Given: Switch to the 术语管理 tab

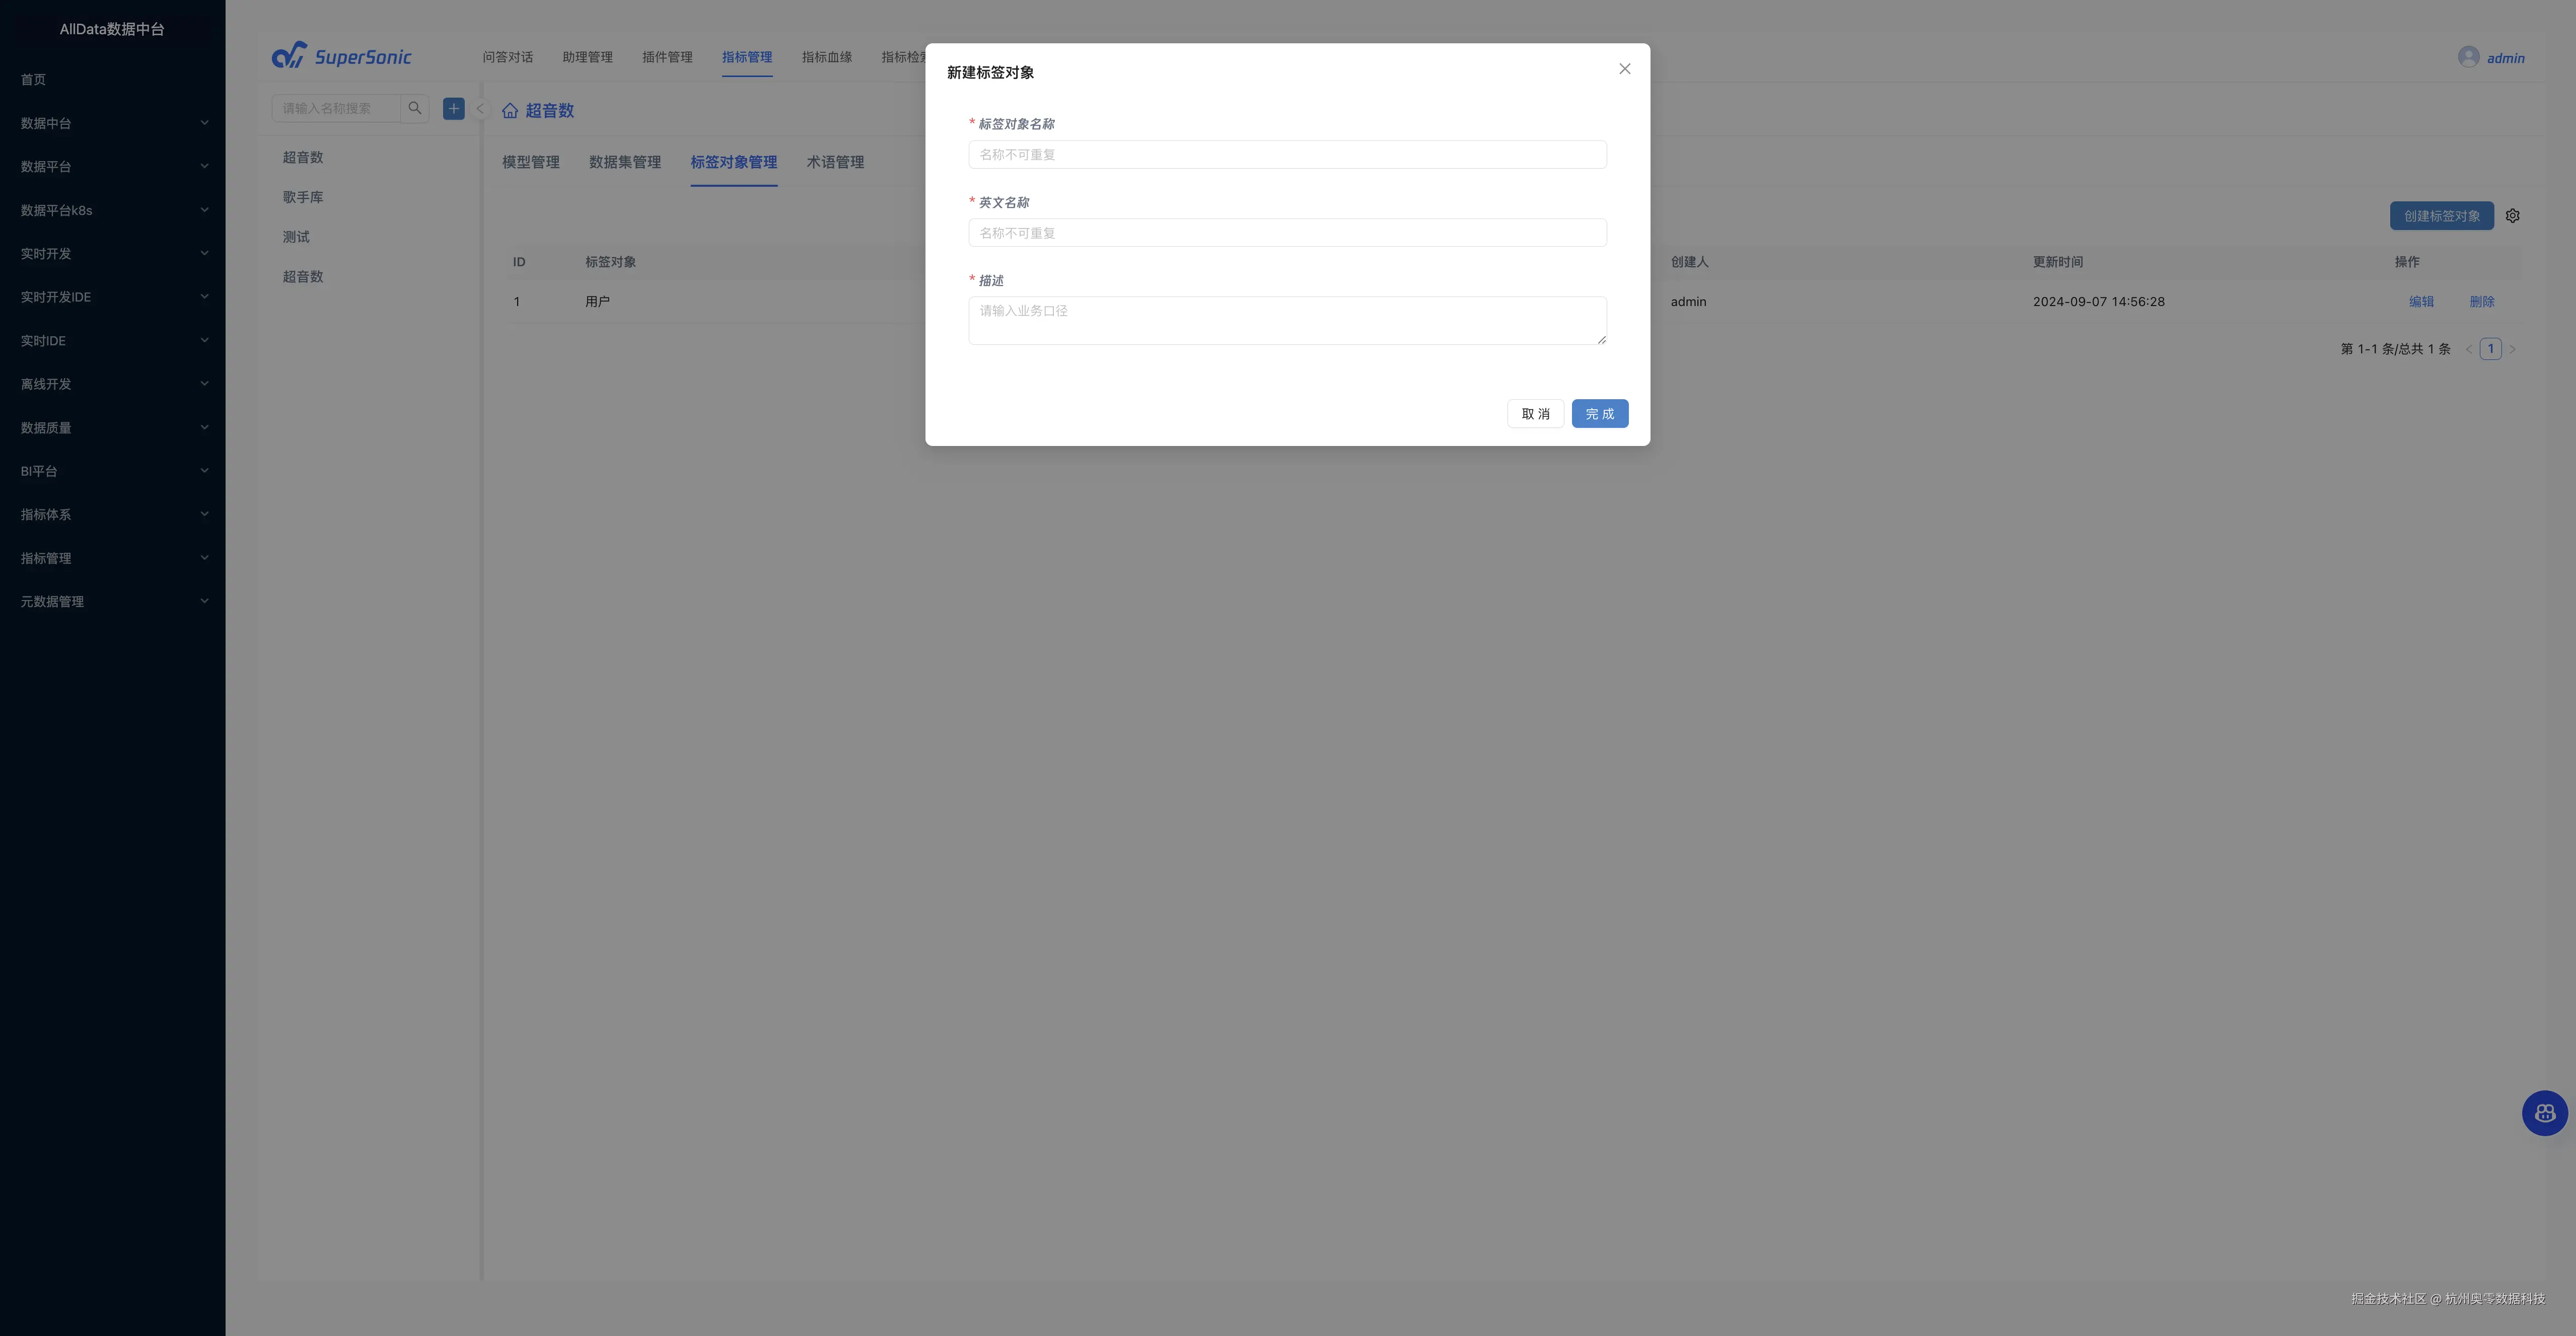Looking at the screenshot, I should click(835, 162).
